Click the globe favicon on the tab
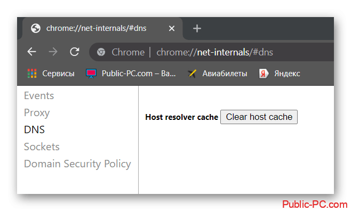351x211 pixels. [x=36, y=28]
